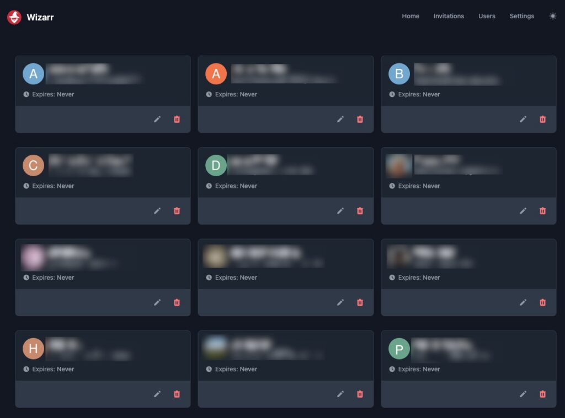Open Settings from the top navigation
The height and width of the screenshot is (418, 565).
[521, 16]
